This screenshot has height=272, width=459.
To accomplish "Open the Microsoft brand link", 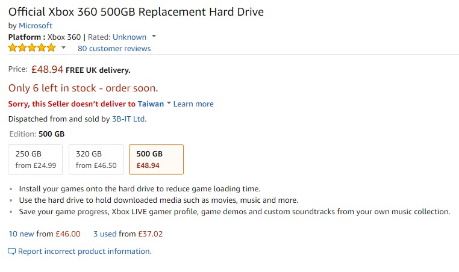I will (36, 25).
